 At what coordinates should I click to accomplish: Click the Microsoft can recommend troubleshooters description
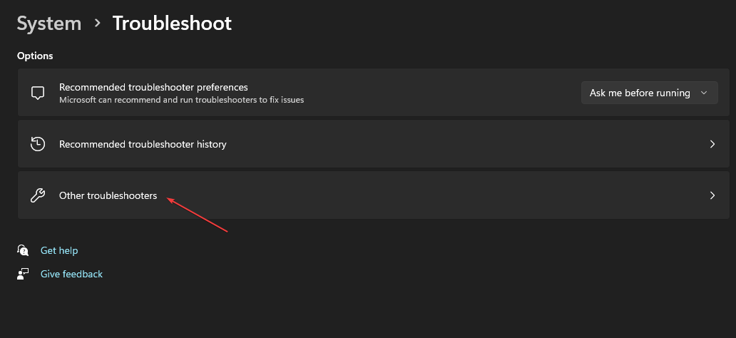click(181, 100)
